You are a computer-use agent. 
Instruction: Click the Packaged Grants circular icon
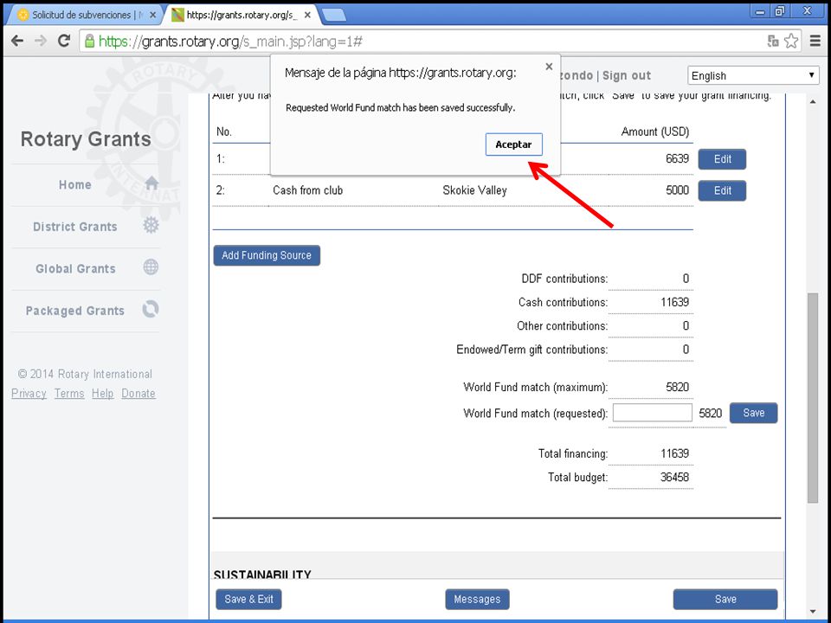pos(151,309)
